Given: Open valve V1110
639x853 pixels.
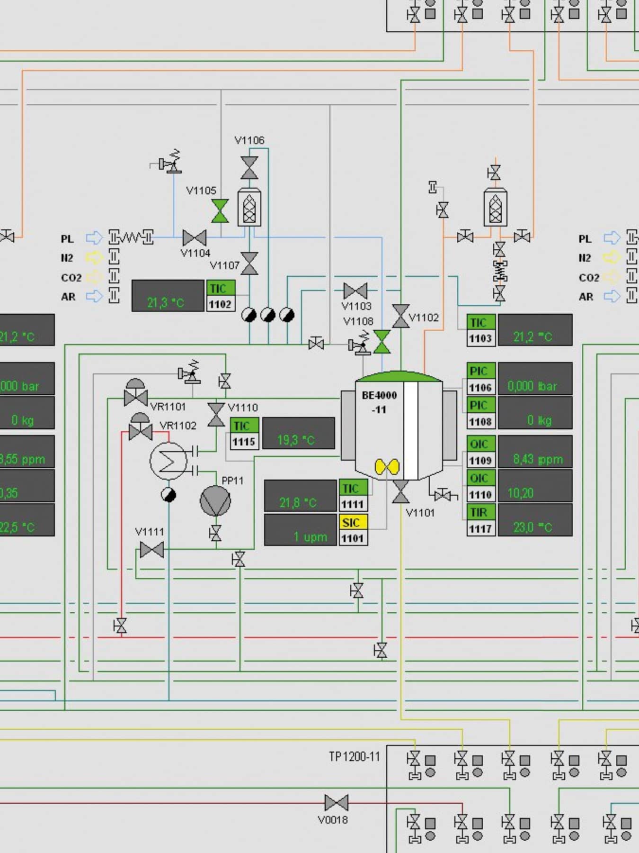Looking at the screenshot, I should 216,415.
